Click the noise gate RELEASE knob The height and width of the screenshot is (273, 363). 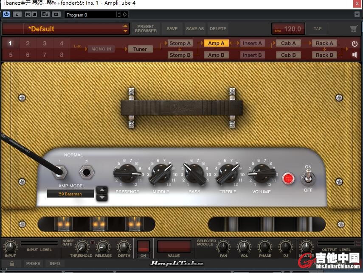click(103, 247)
